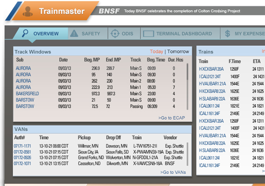The height and width of the screenshot is (186, 265).
Task: Click the Sioux Falls, SD drop off cell
Action: coord(117,152)
